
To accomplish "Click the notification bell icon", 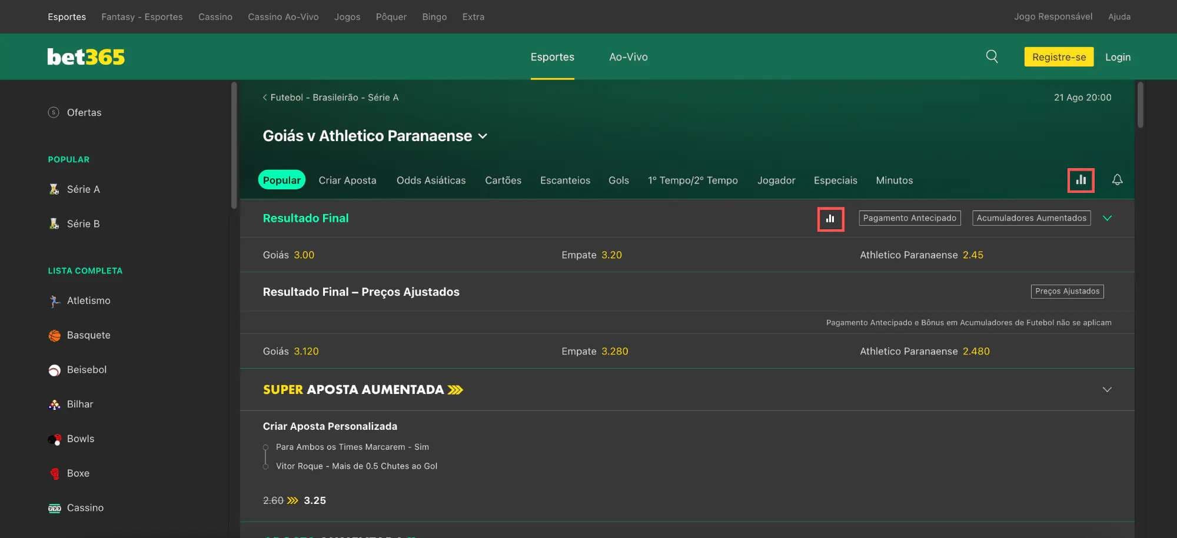I will tap(1117, 180).
